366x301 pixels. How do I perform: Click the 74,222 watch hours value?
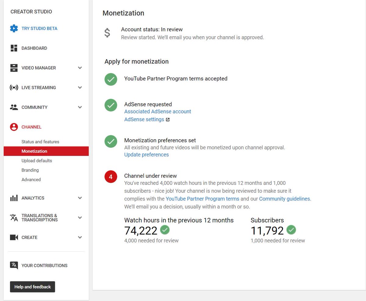pyautogui.click(x=141, y=231)
